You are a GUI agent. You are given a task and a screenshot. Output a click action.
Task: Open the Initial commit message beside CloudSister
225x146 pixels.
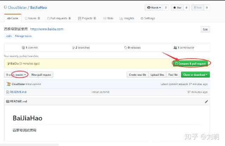coord(33,84)
